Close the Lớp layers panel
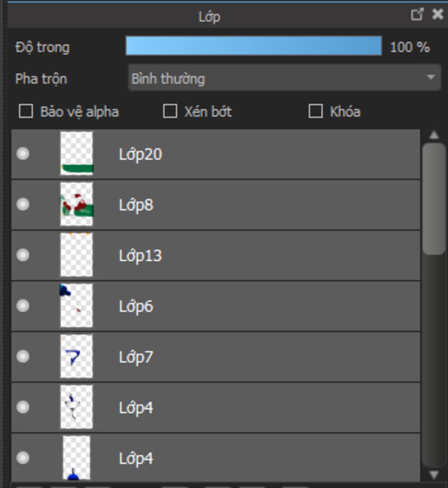The image size is (448, 488). tap(437, 14)
